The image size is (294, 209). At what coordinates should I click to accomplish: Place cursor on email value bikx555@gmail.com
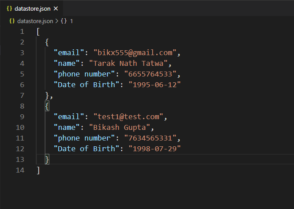135,53
